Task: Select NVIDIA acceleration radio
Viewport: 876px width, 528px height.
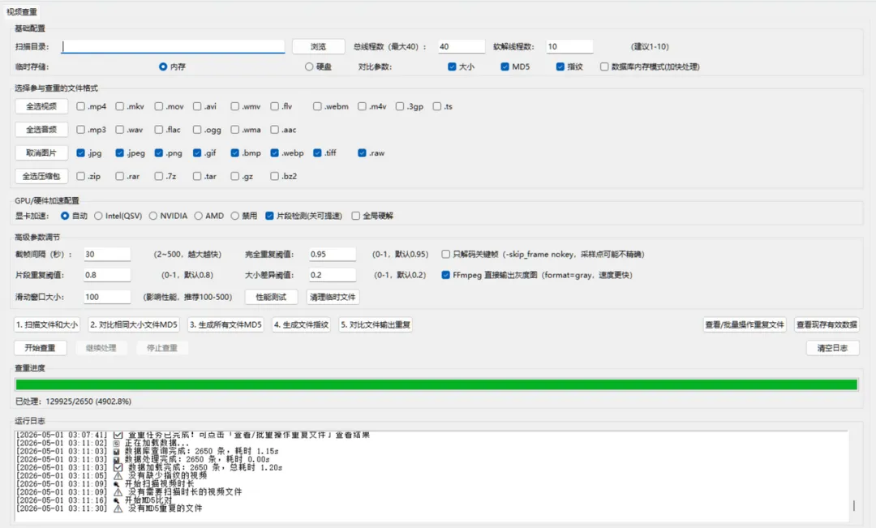Action: (x=153, y=216)
